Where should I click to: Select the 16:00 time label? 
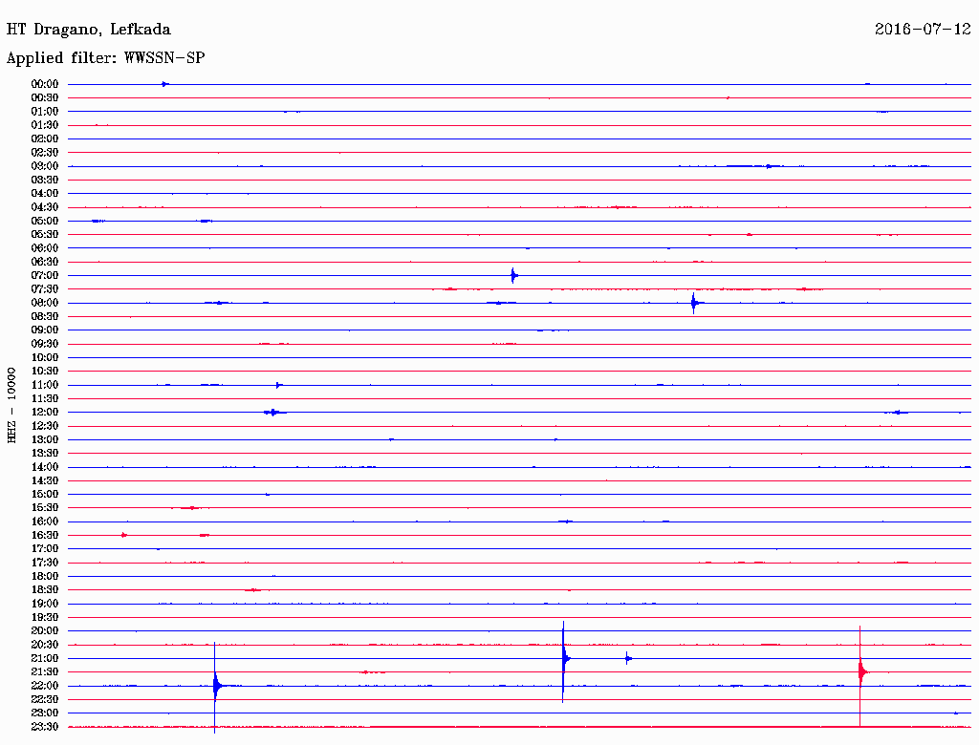click(45, 521)
